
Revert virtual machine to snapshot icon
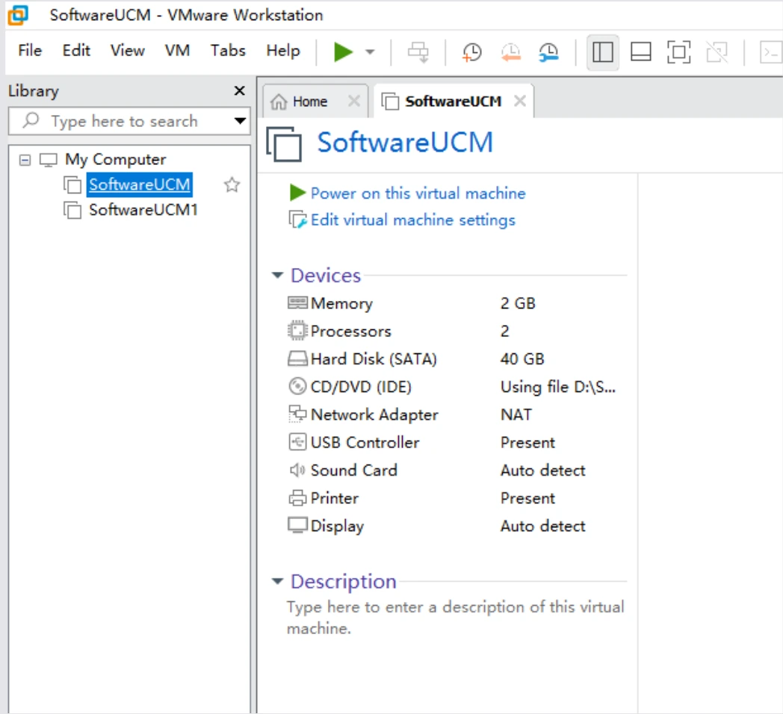[510, 52]
